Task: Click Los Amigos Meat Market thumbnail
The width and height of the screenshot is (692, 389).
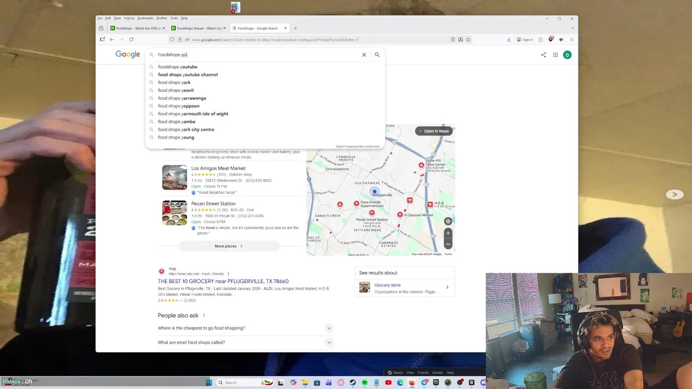Action: [174, 177]
